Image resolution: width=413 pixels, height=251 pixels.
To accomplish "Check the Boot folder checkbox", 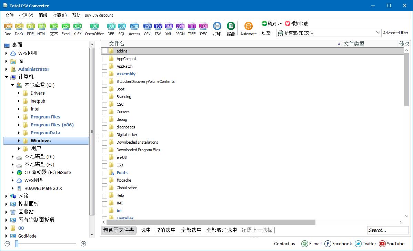I will (x=104, y=90).
